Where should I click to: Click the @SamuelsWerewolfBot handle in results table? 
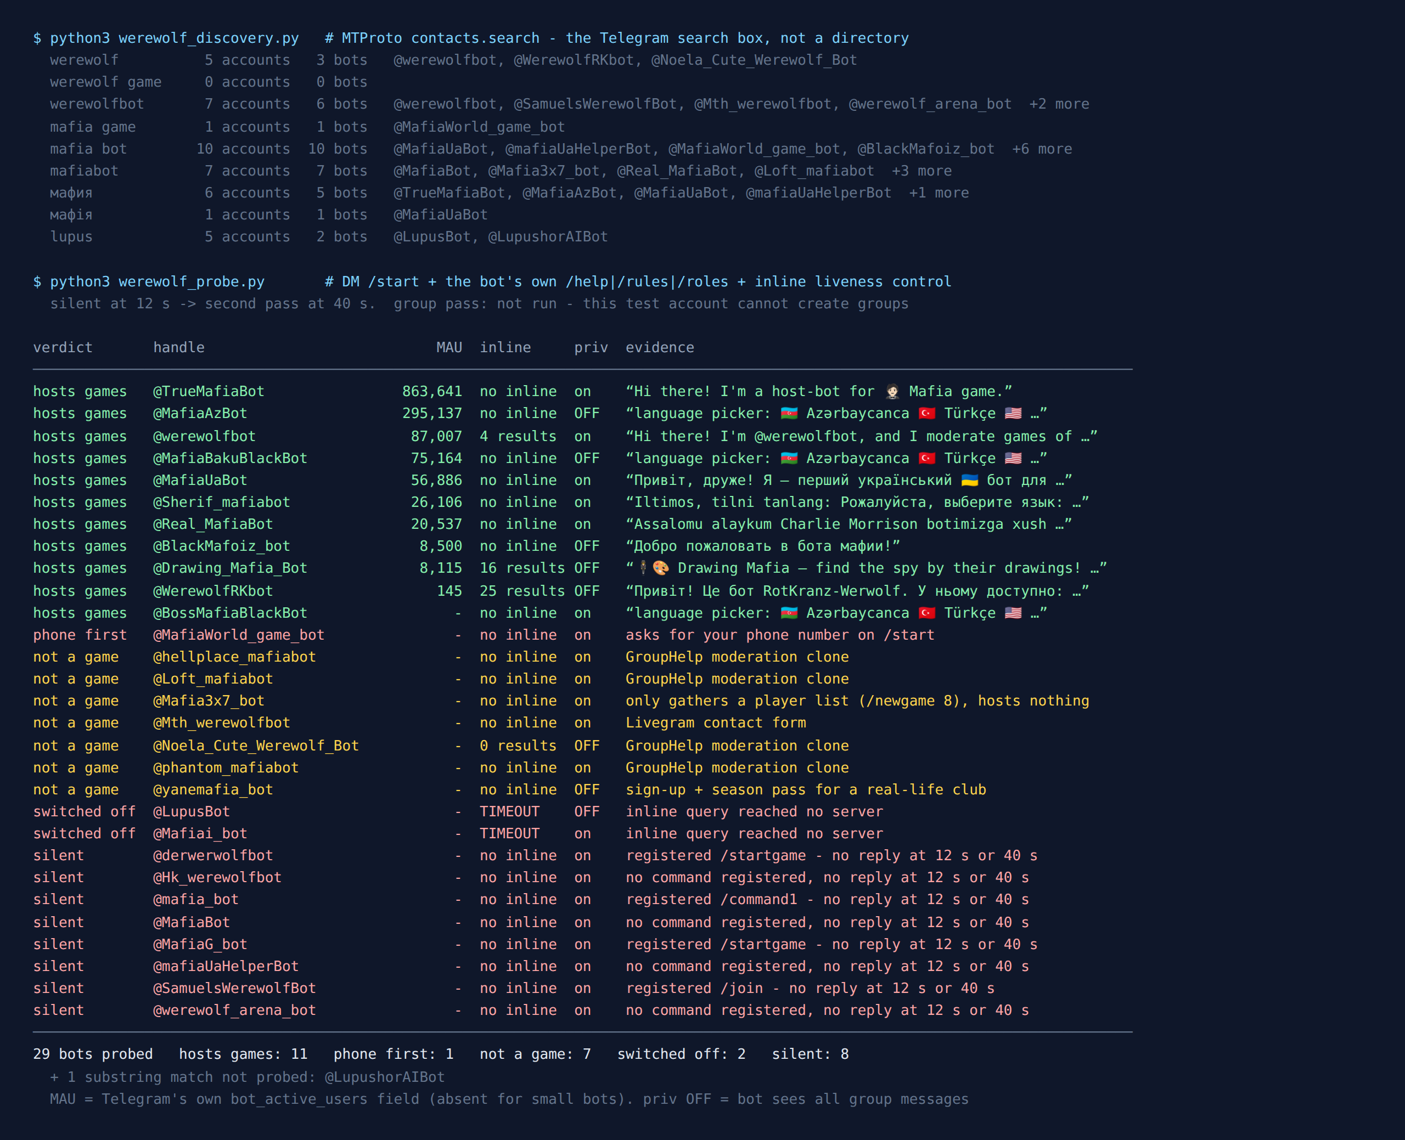pyautogui.click(x=234, y=988)
